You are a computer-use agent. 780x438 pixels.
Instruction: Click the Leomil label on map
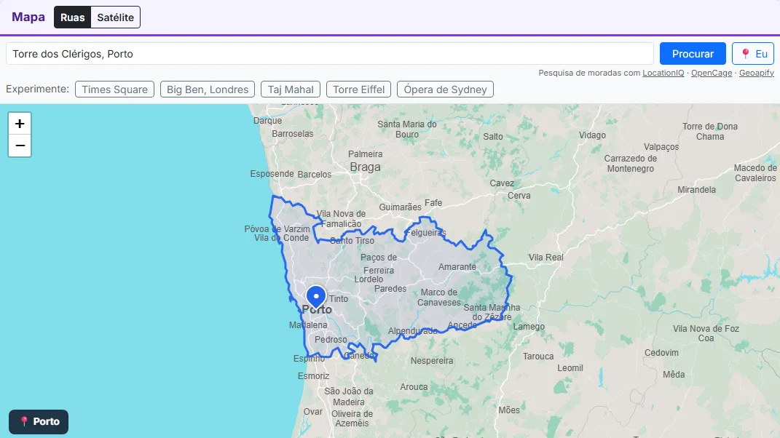[x=570, y=368]
